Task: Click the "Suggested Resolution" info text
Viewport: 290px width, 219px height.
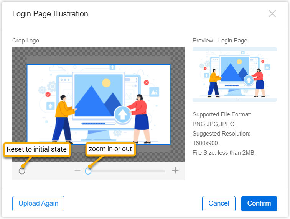Action: coord(221,134)
